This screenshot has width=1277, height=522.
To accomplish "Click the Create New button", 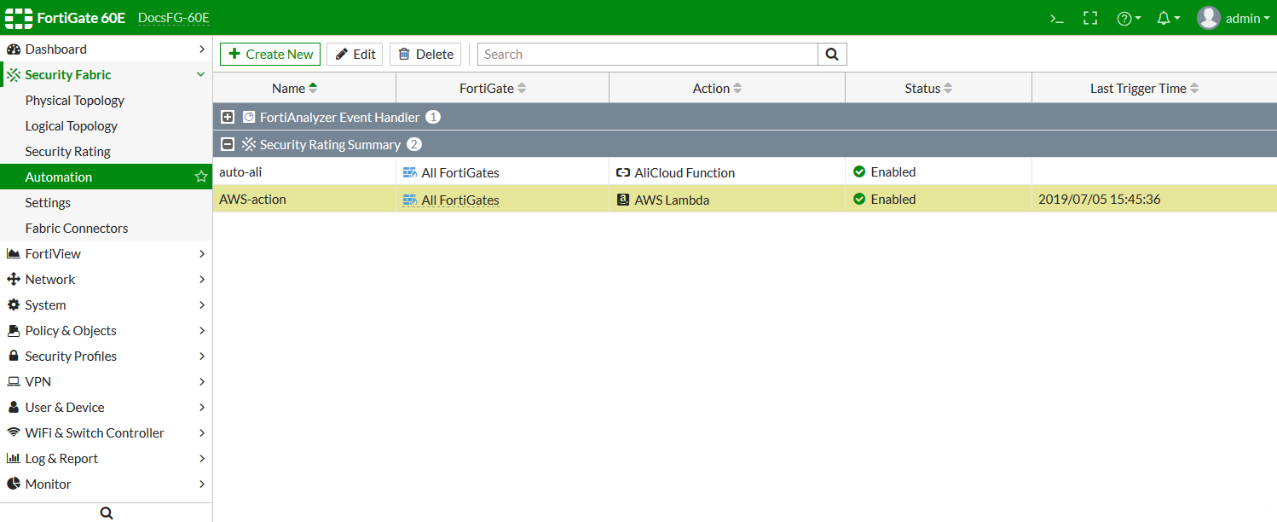I will (270, 55).
